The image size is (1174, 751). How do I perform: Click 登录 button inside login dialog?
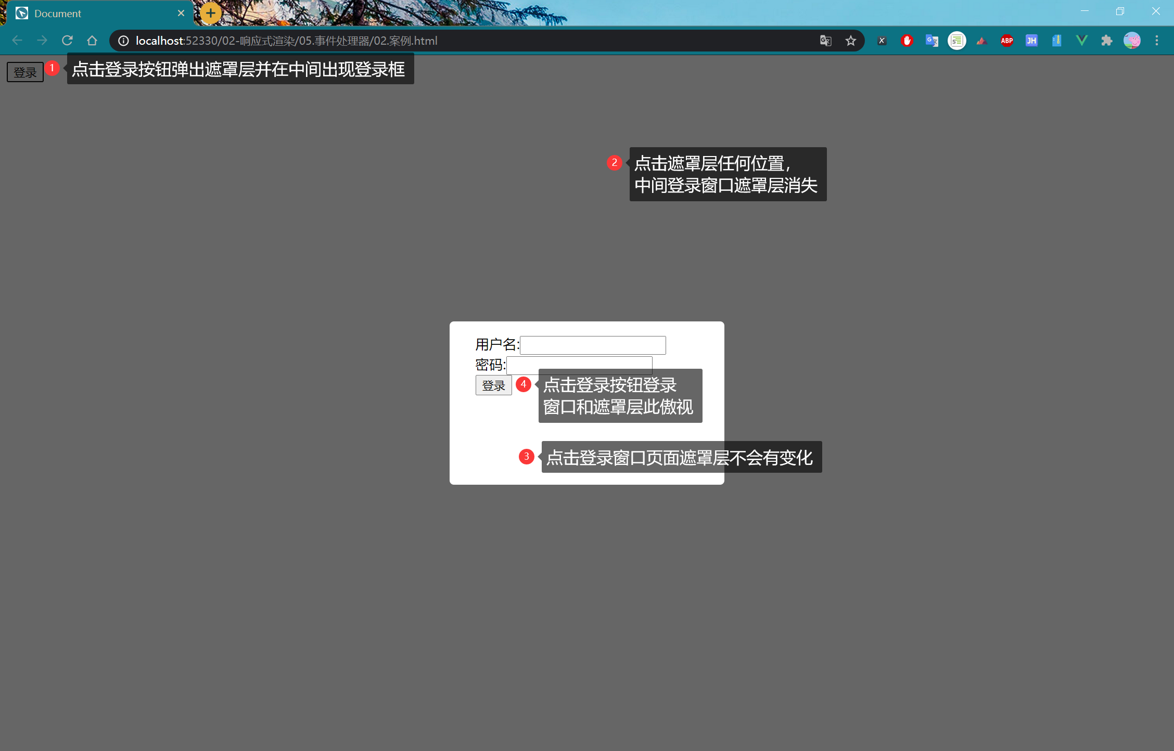click(493, 385)
